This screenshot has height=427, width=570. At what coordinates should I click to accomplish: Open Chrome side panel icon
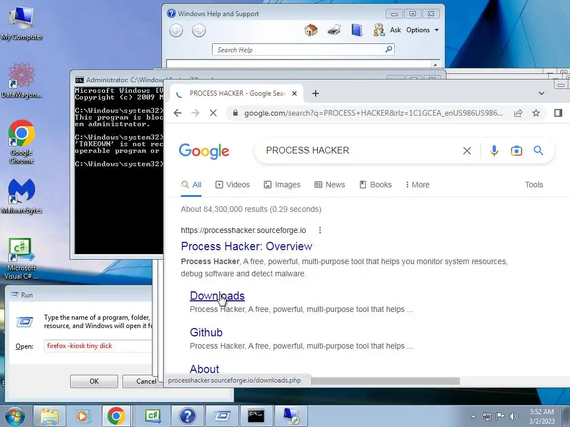558,113
